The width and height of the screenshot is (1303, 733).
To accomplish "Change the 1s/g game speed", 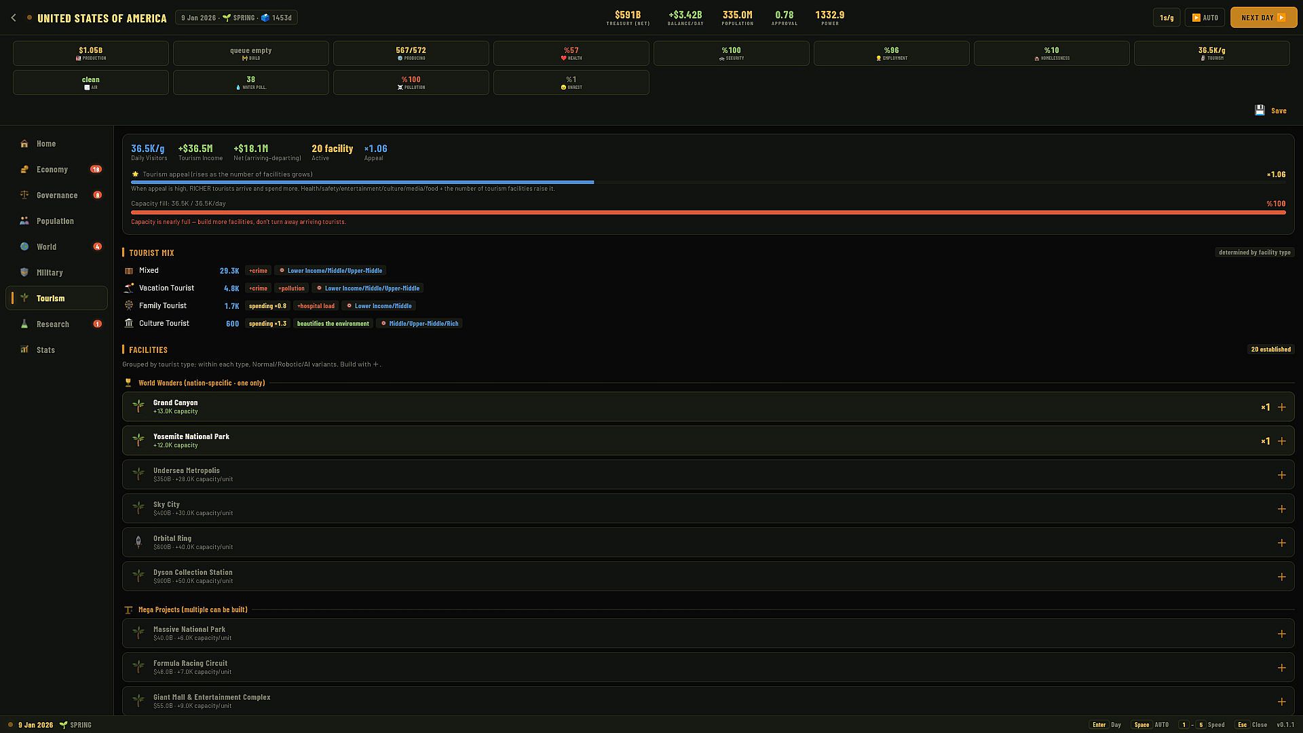I will (1167, 18).
